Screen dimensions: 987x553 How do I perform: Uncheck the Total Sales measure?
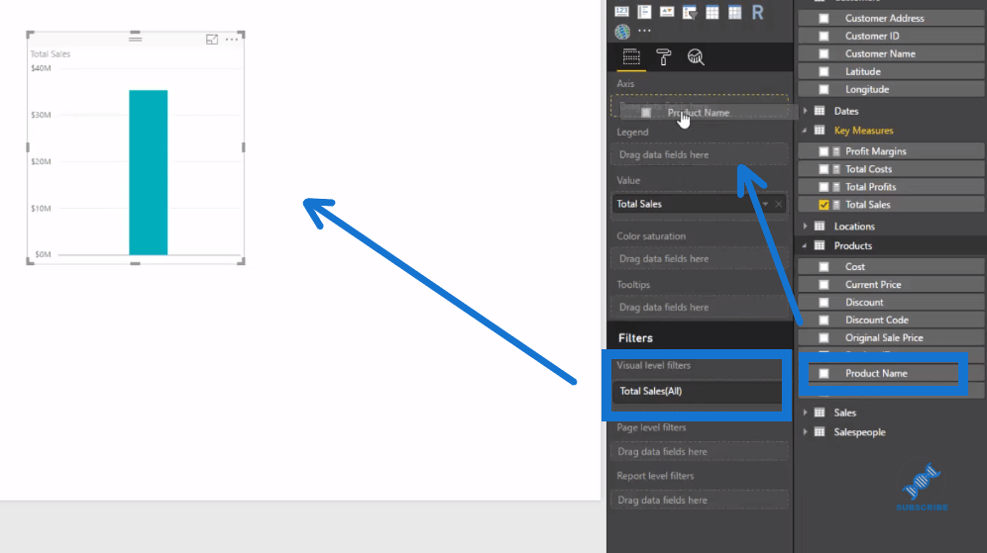click(x=823, y=205)
